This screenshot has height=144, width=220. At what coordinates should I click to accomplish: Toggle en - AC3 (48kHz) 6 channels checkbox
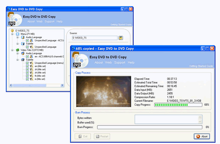coord(27,57)
